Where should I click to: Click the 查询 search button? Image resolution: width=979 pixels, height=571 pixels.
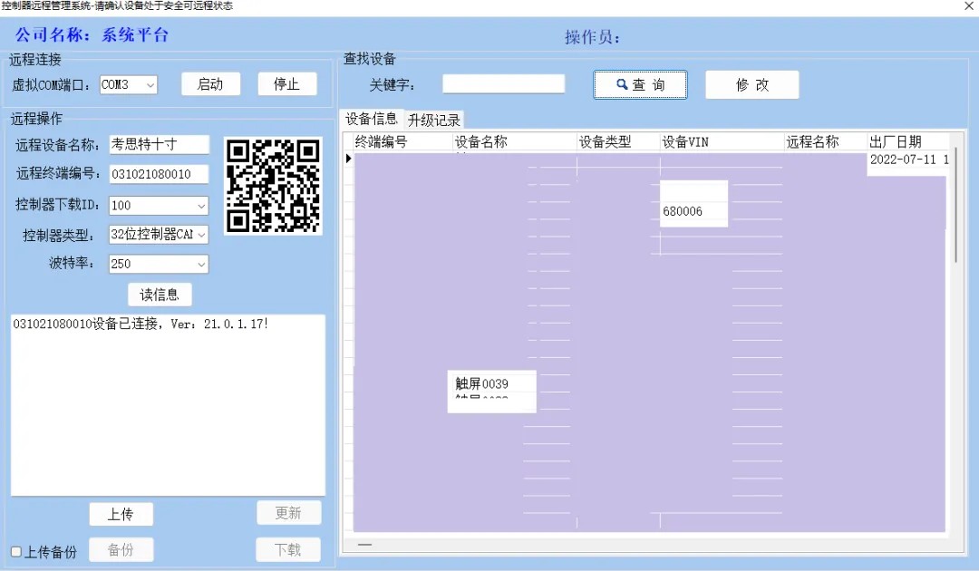(x=640, y=84)
